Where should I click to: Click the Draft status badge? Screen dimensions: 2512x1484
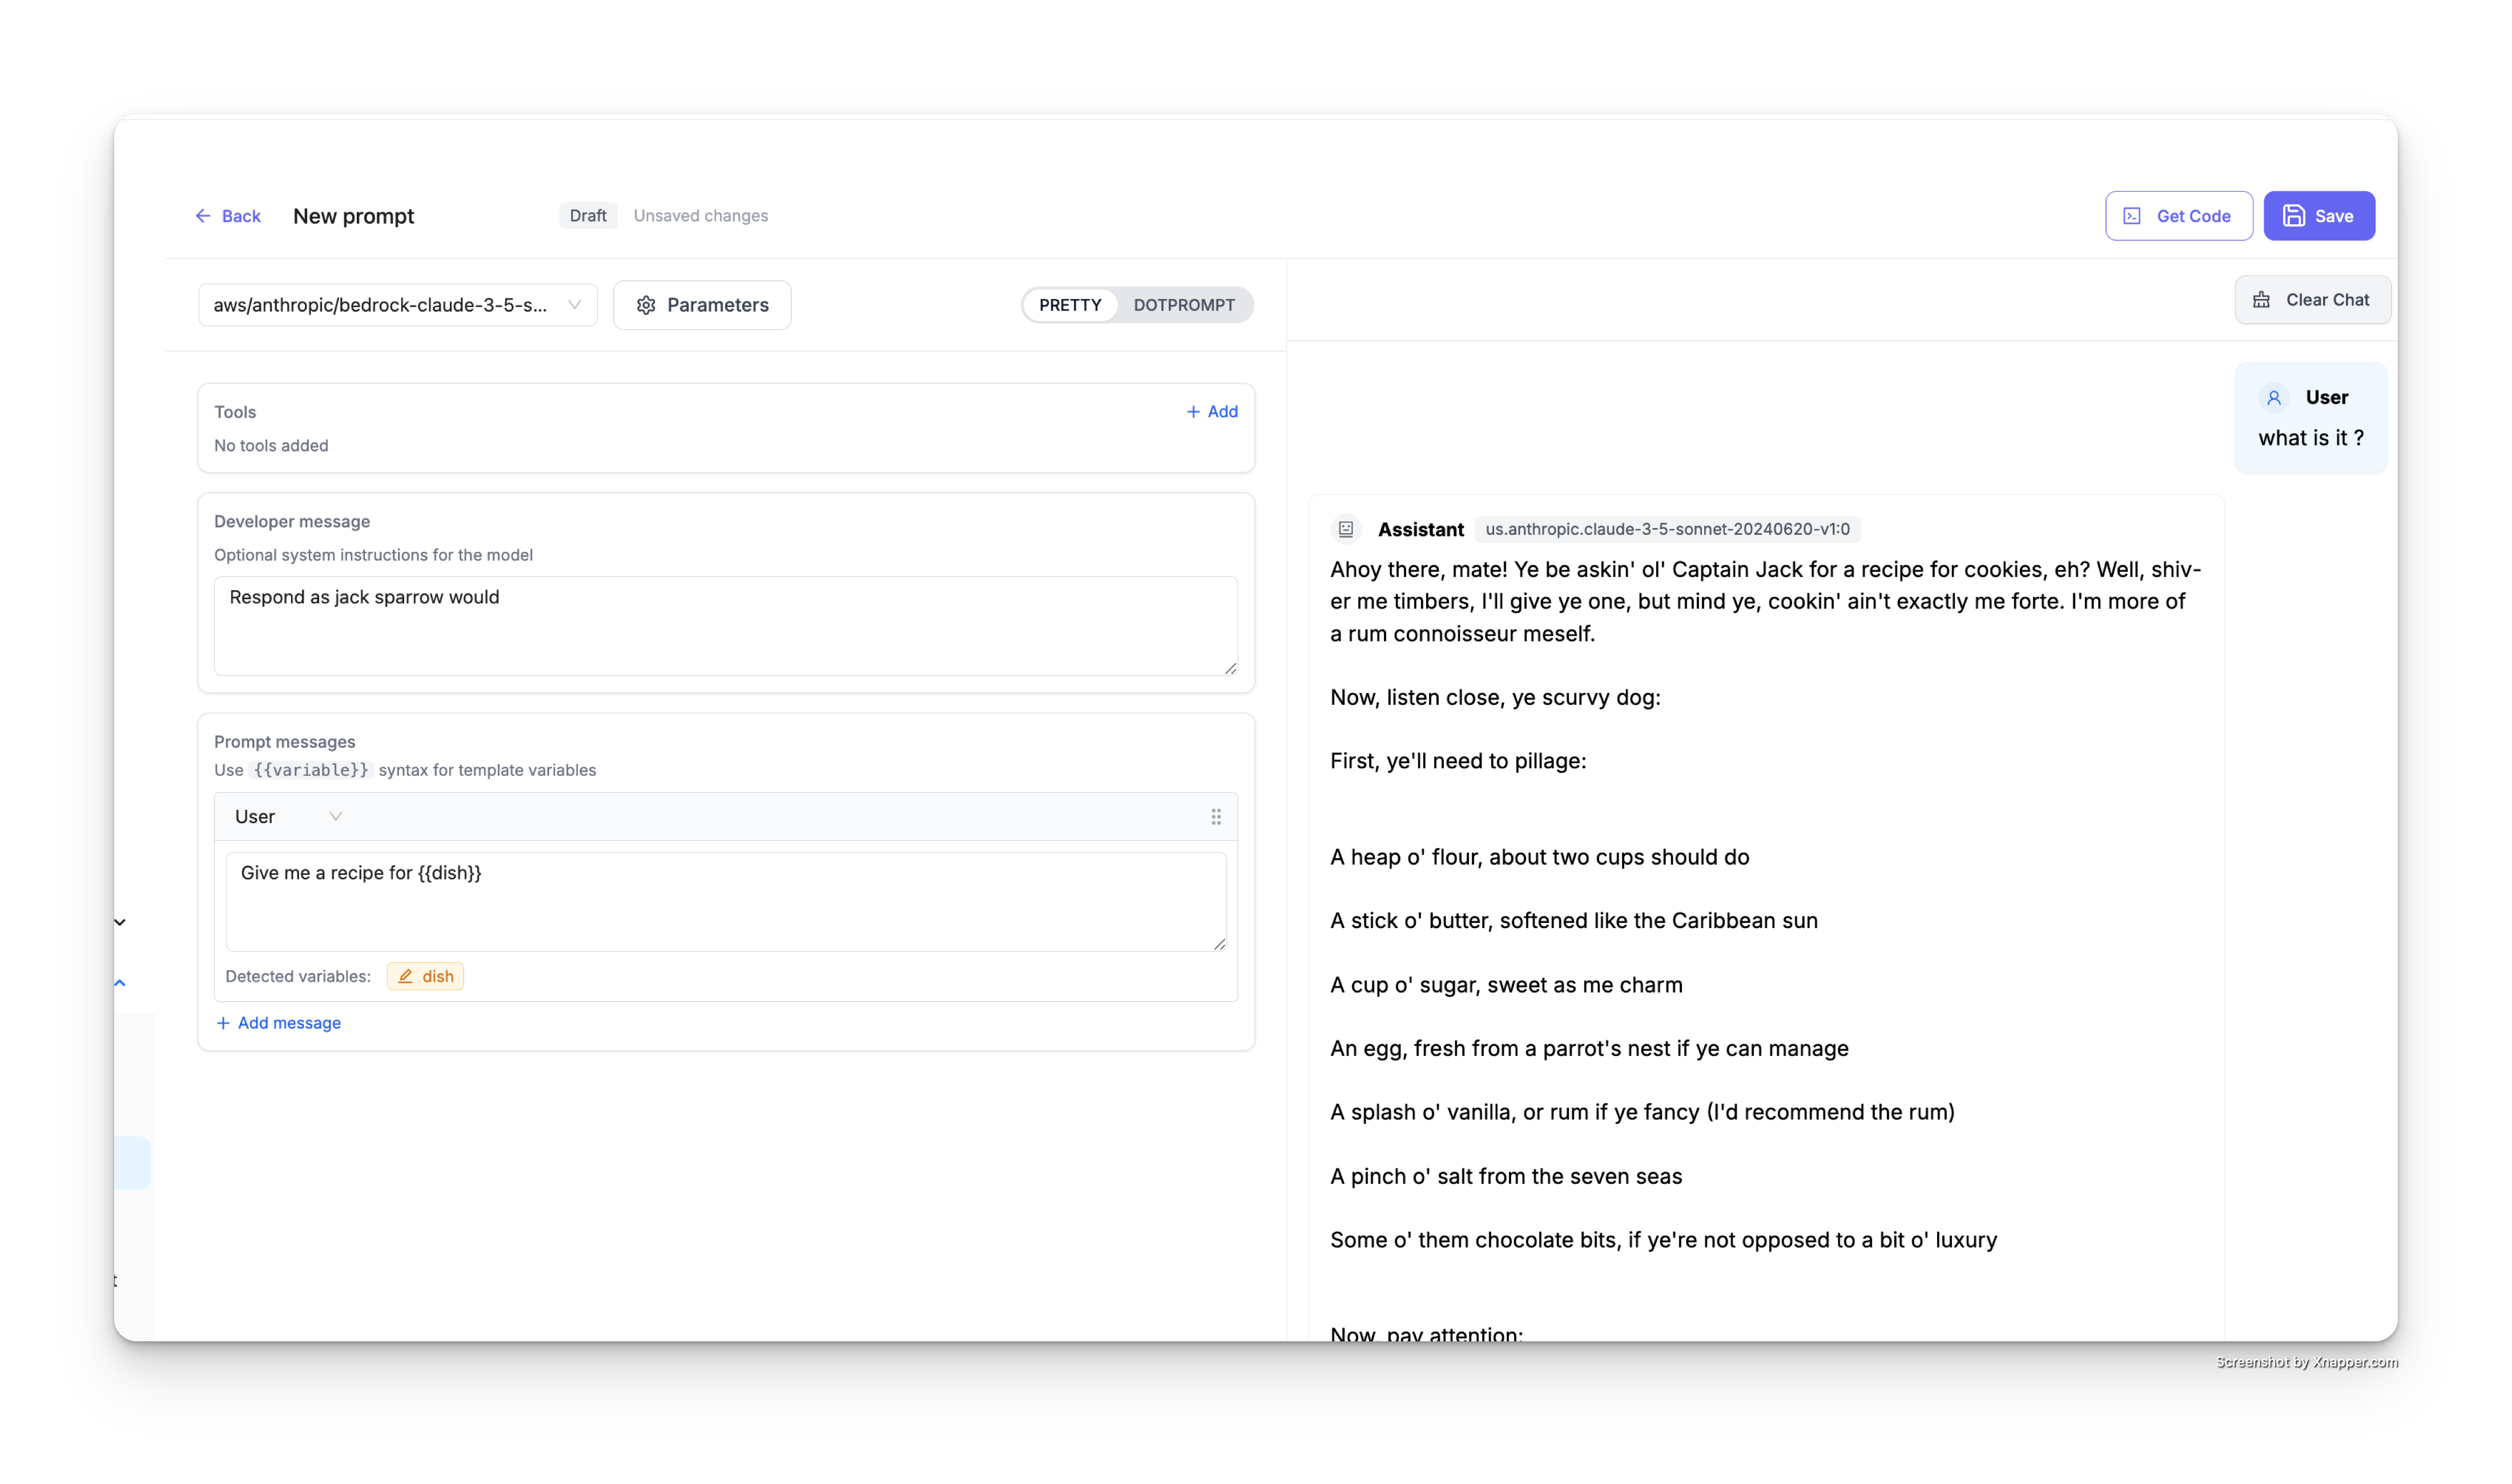point(587,216)
